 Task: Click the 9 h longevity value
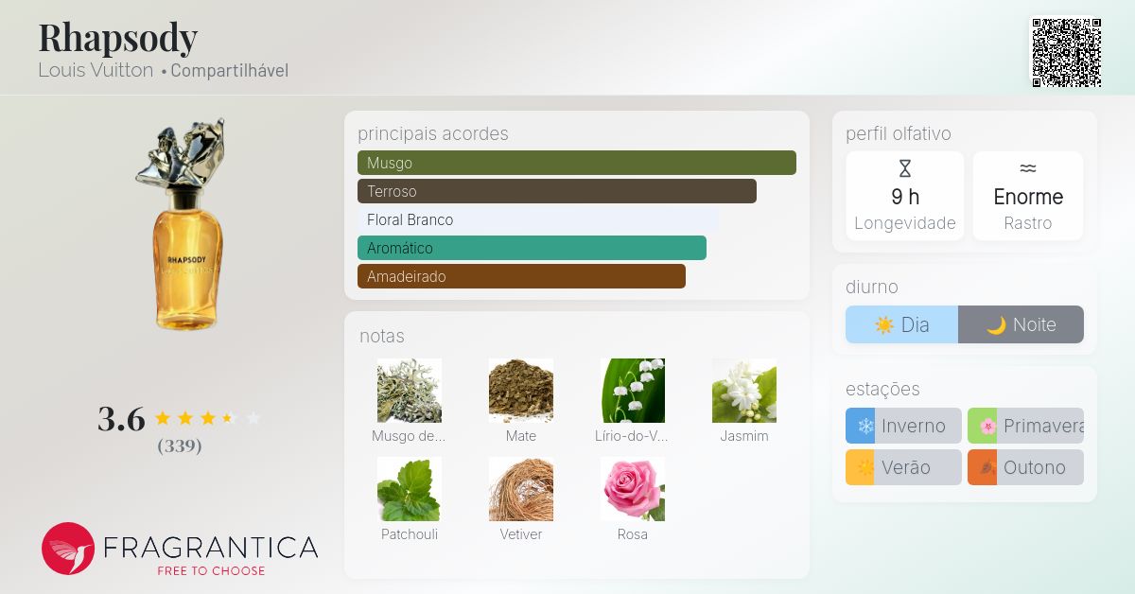click(905, 197)
